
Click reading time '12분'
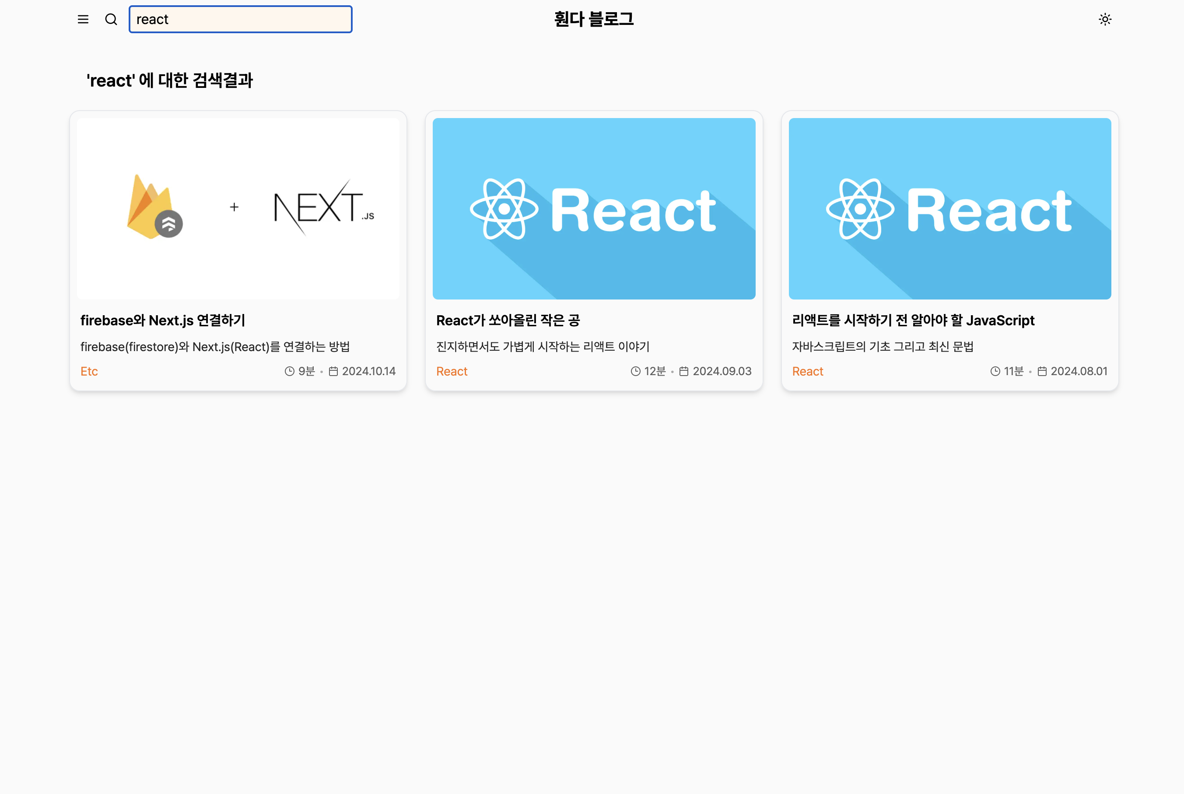(x=655, y=371)
